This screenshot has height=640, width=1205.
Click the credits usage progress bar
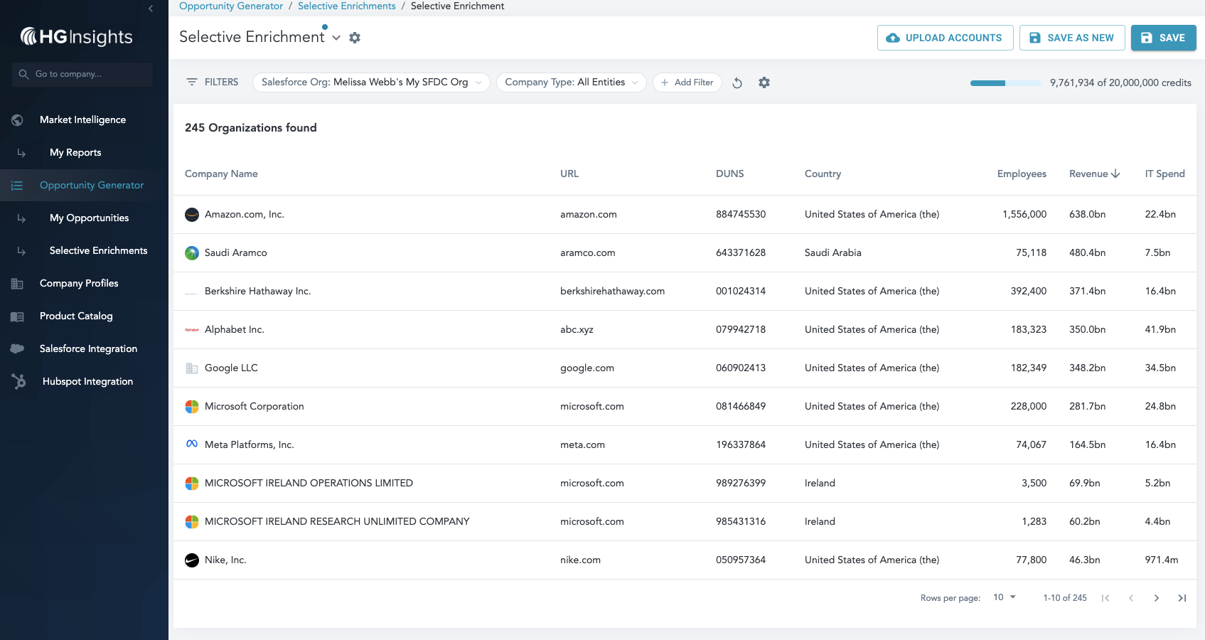tap(1005, 83)
